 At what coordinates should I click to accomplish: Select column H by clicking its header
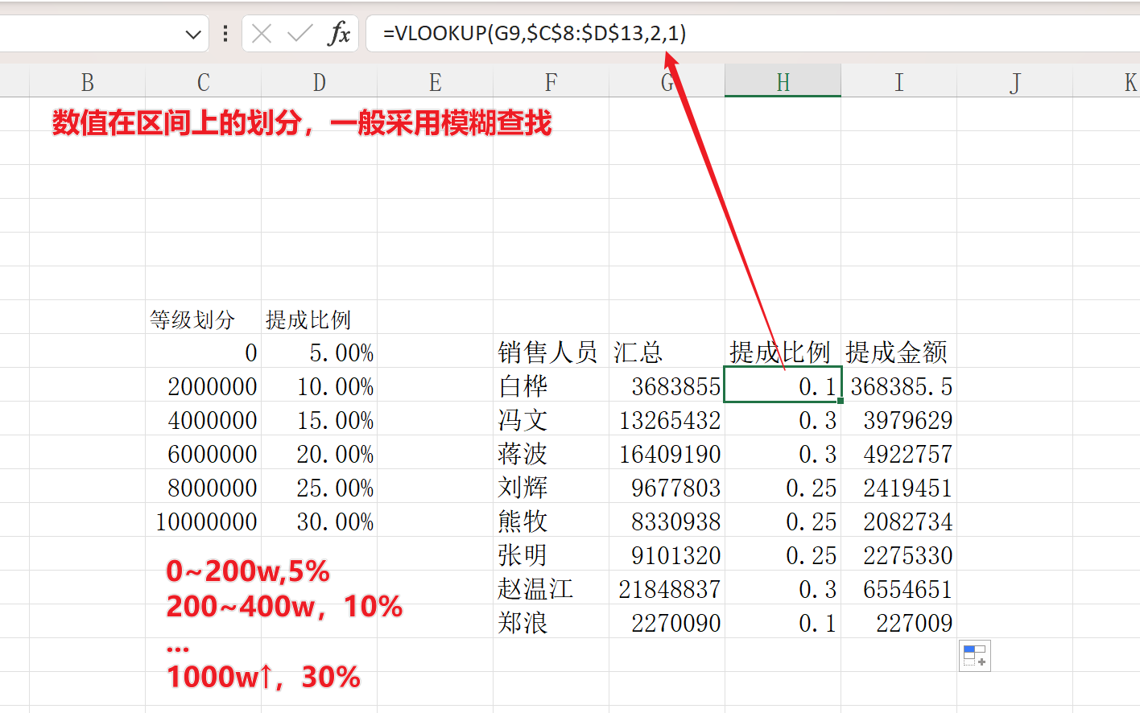click(x=782, y=81)
